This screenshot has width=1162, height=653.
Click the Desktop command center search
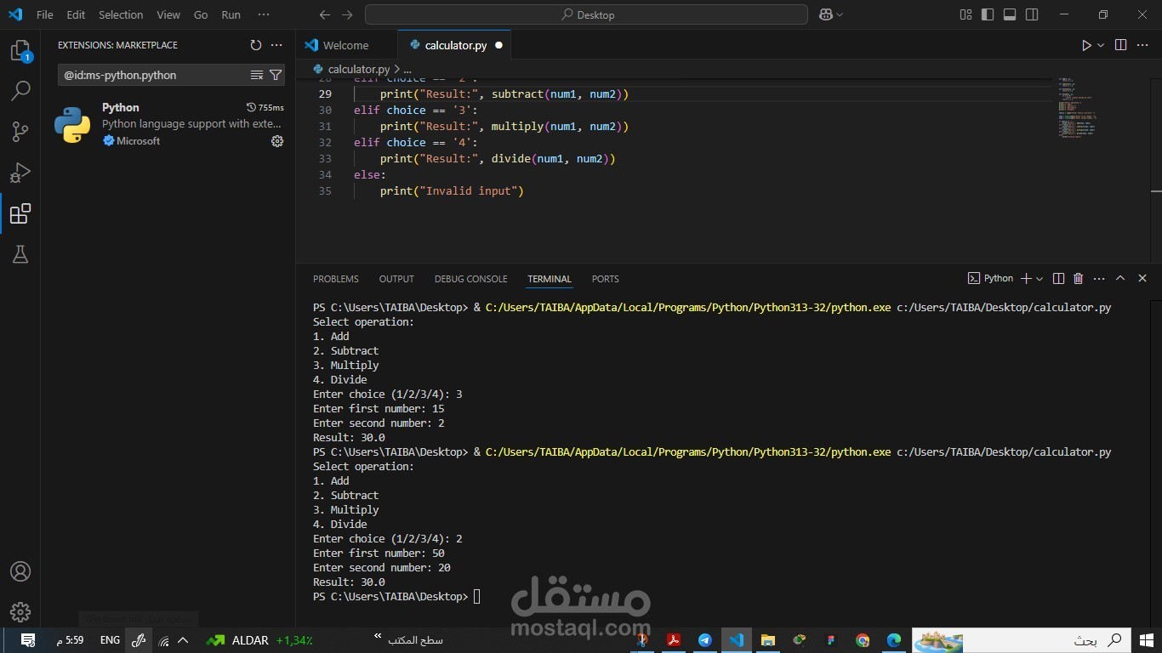pyautogui.click(x=586, y=14)
